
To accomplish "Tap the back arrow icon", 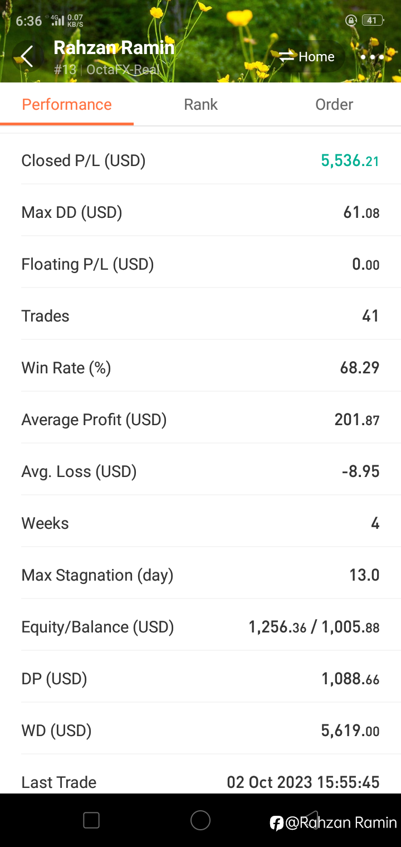I will 27,56.
